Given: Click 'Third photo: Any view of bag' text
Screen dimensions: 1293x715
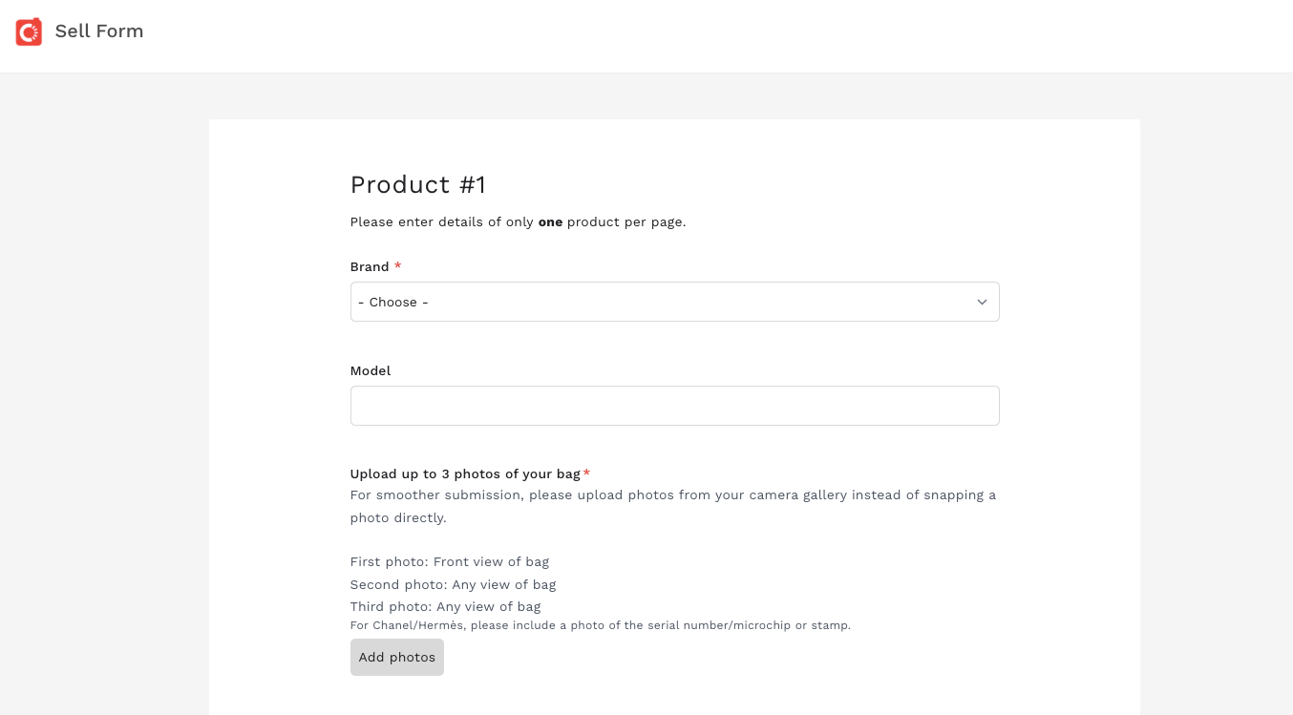Looking at the screenshot, I should tap(445, 607).
